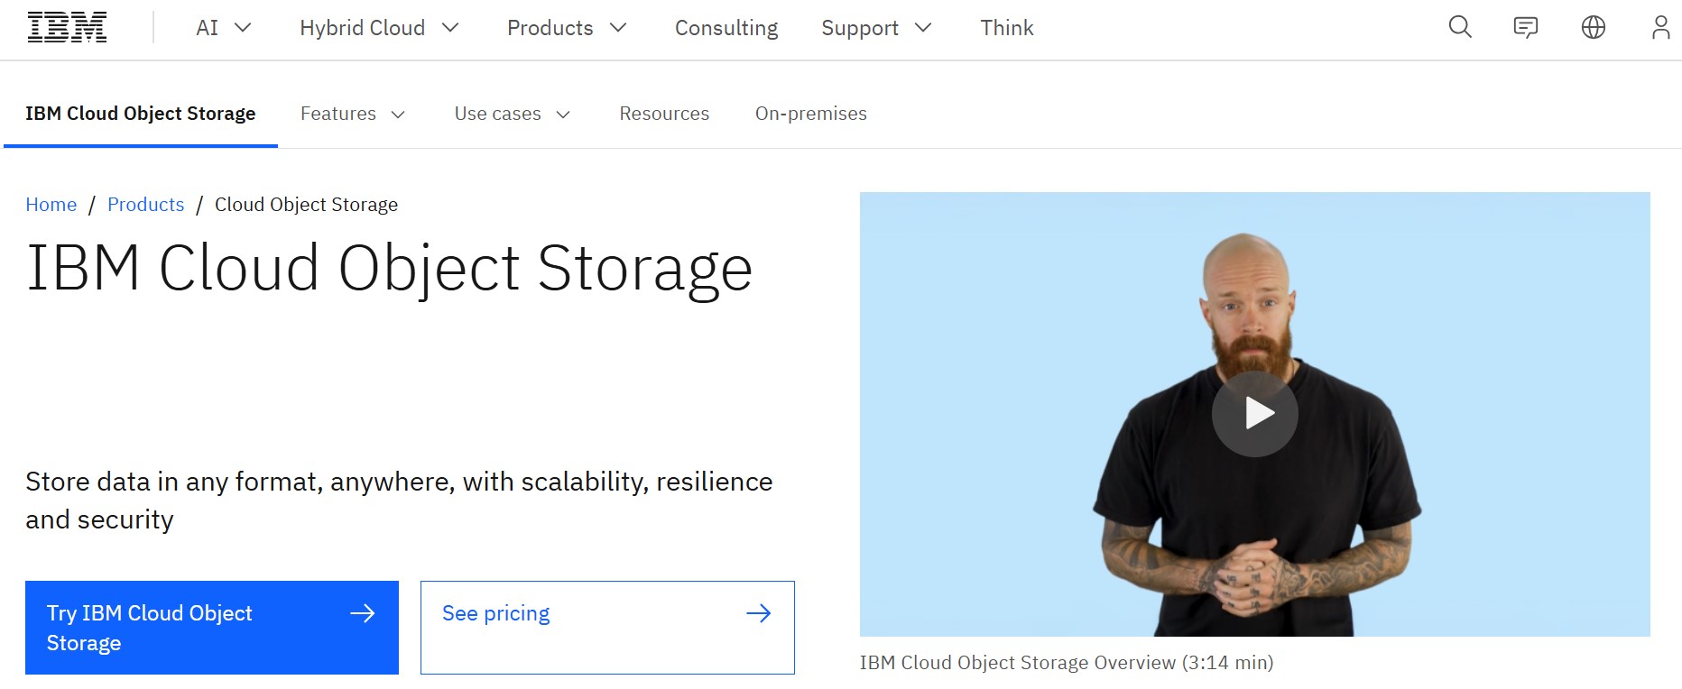Click the video caption text

(x=1067, y=663)
